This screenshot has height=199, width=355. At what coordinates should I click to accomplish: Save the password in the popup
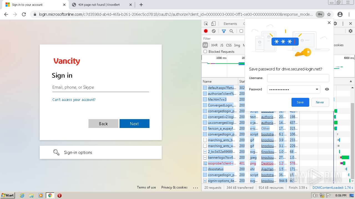[300, 102]
